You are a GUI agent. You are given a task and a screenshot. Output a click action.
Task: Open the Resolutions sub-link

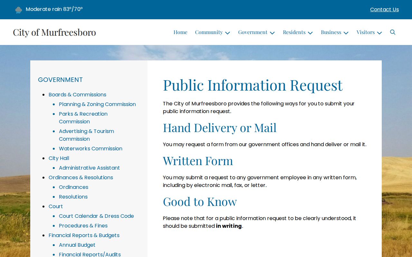[x=73, y=197]
